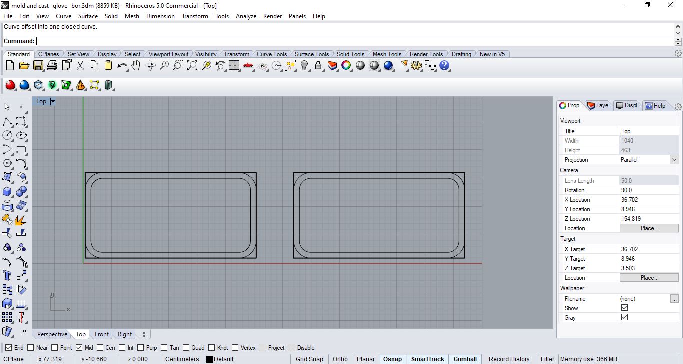This screenshot has width=683, height=364.
Task: Open the Curve menu
Action: tap(63, 16)
